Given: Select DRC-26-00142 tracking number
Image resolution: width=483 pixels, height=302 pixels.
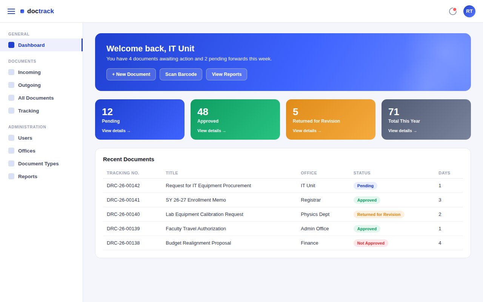Looking at the screenshot, I should click(x=123, y=186).
